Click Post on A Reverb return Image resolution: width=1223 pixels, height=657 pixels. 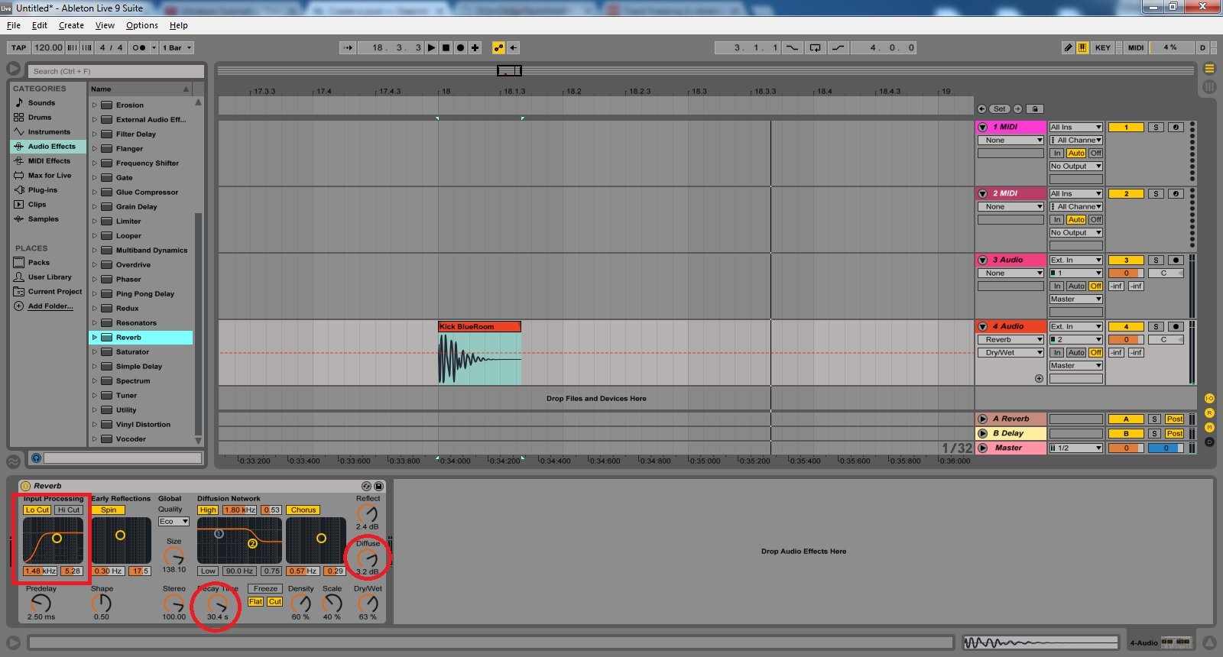tap(1175, 419)
